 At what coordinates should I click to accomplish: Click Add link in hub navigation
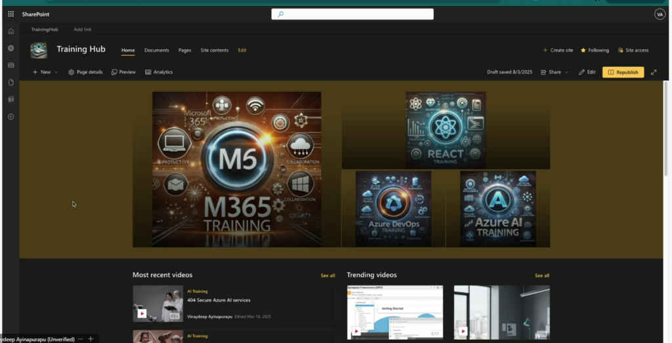(x=82, y=29)
